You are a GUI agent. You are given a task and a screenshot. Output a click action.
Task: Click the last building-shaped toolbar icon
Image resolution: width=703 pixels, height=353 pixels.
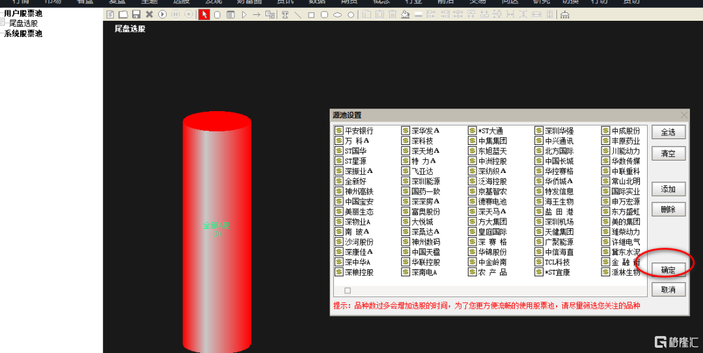pyautogui.click(x=565, y=15)
